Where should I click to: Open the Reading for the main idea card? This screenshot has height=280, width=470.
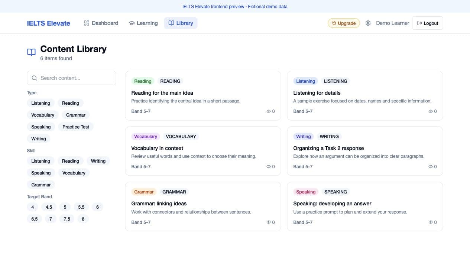[203, 96]
